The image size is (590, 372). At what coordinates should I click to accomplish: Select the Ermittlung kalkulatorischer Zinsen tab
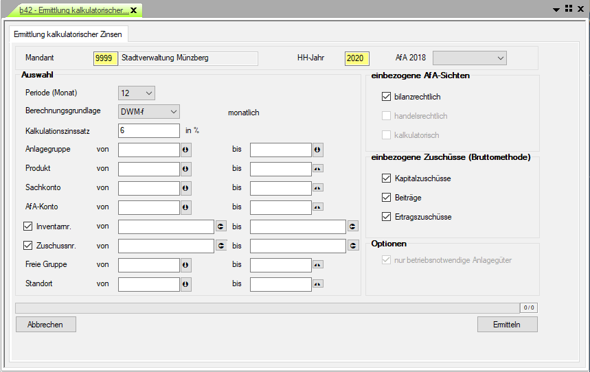tap(68, 34)
